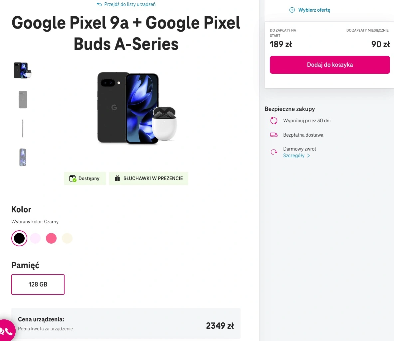Expand Szczegóły chevron under Darmowy zwrot
Screen dimensions: 394x341
pos(308,156)
